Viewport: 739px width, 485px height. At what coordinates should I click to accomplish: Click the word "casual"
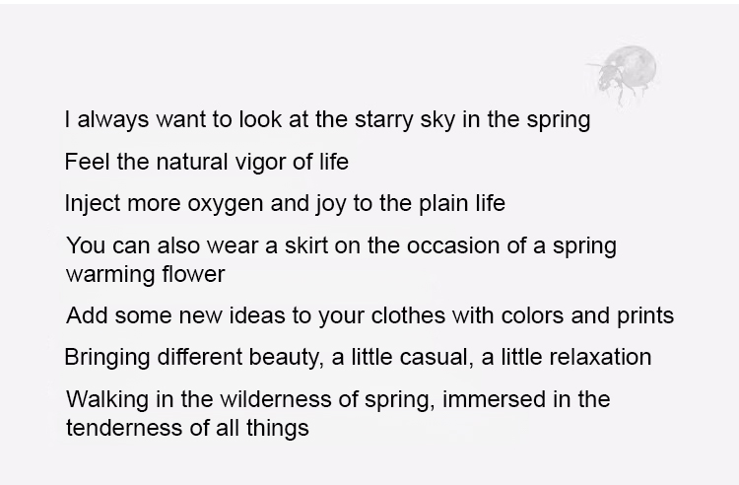[433, 357]
